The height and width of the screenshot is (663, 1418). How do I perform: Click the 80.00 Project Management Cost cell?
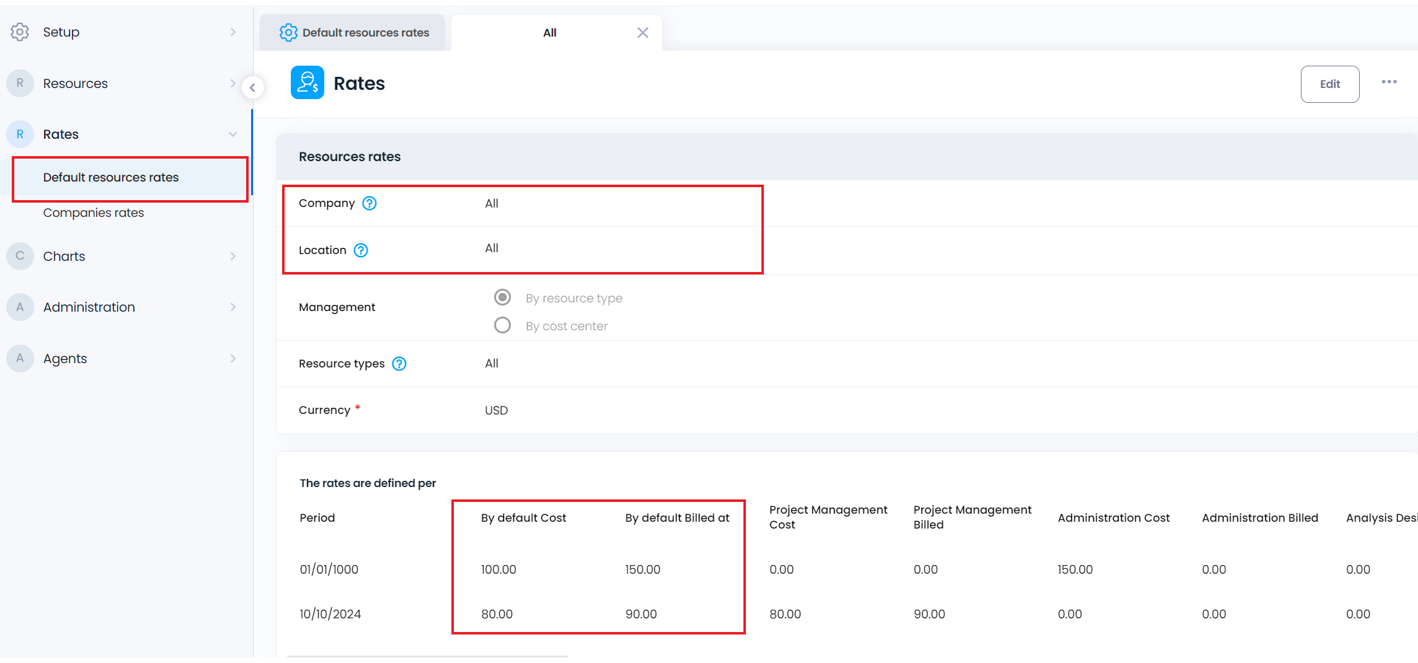pos(786,614)
